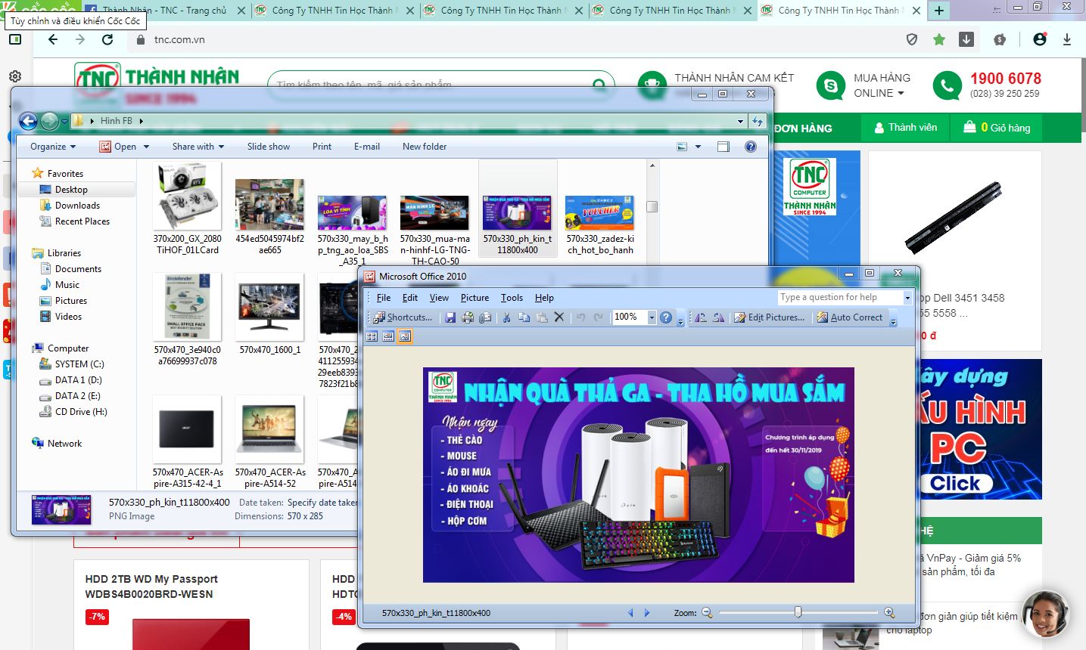Click the Thành viên member link
Image resolution: width=1086 pixels, height=650 pixels.
click(906, 128)
